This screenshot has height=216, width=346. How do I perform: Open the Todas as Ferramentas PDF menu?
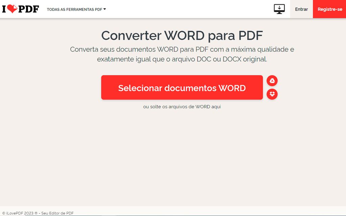[x=74, y=9]
